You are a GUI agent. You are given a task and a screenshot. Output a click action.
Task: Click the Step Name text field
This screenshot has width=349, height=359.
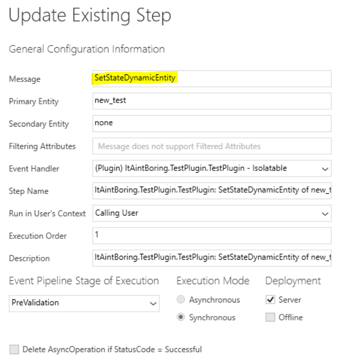(x=211, y=191)
